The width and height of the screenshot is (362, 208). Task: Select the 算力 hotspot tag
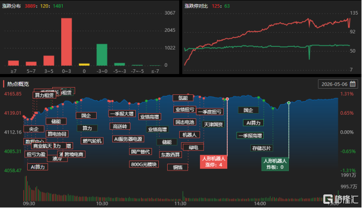click(x=87, y=128)
